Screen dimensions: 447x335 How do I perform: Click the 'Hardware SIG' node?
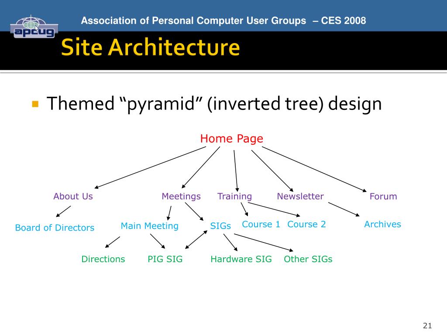click(x=241, y=259)
